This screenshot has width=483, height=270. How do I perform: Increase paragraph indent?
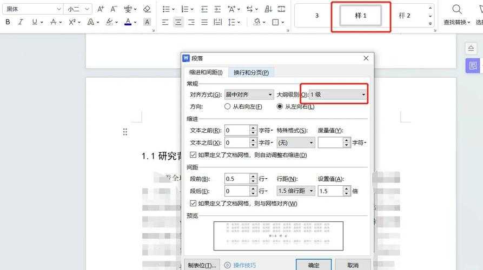(217, 9)
